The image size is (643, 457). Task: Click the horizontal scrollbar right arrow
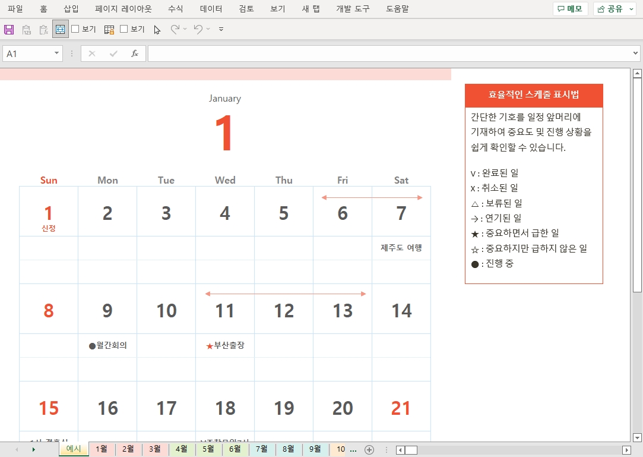tap(626, 450)
